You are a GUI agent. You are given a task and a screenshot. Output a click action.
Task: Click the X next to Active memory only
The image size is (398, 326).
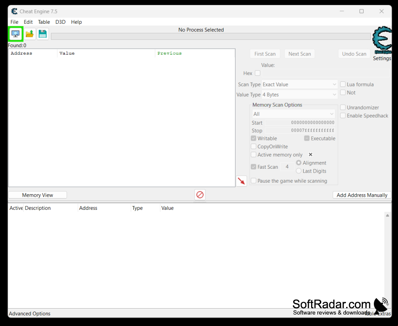click(x=311, y=154)
